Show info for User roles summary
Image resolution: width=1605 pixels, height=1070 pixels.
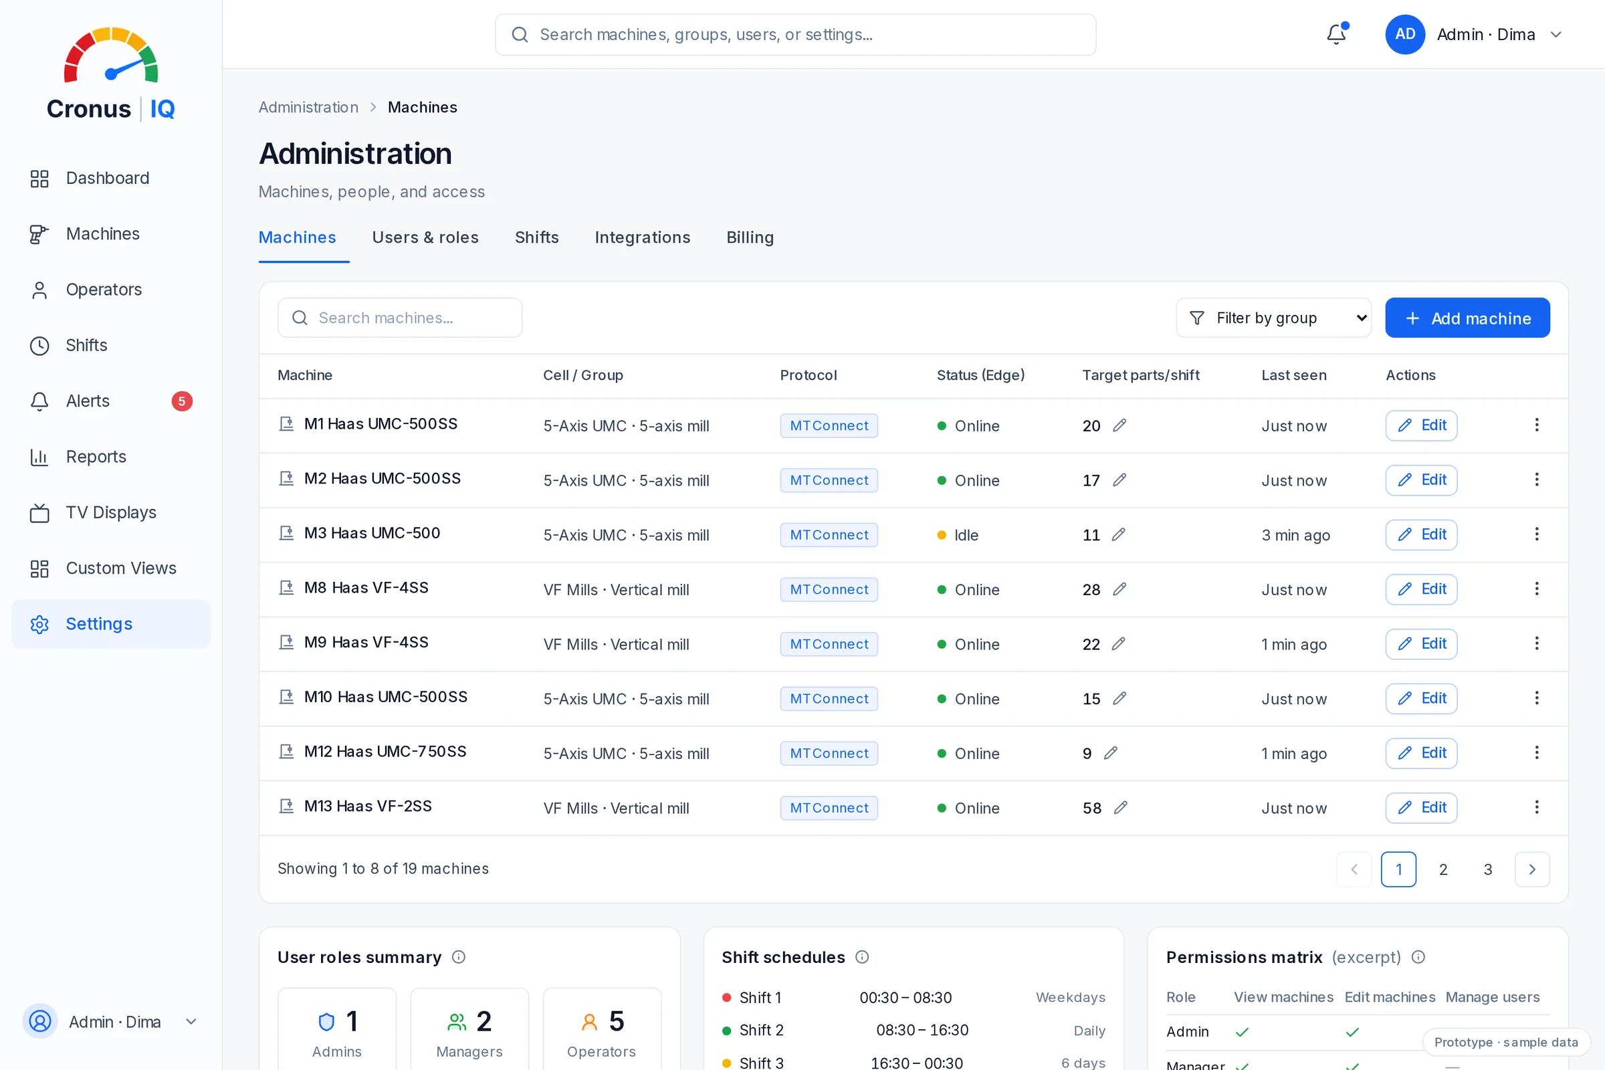tap(459, 957)
